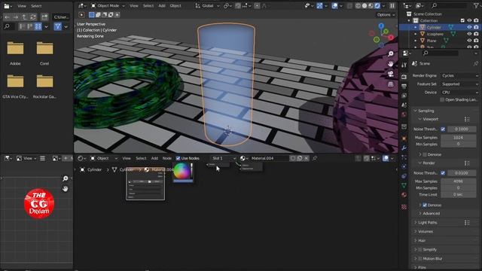Open the Feature Set Supported dropdown
This screenshot has height=271, width=482.
coord(459,84)
